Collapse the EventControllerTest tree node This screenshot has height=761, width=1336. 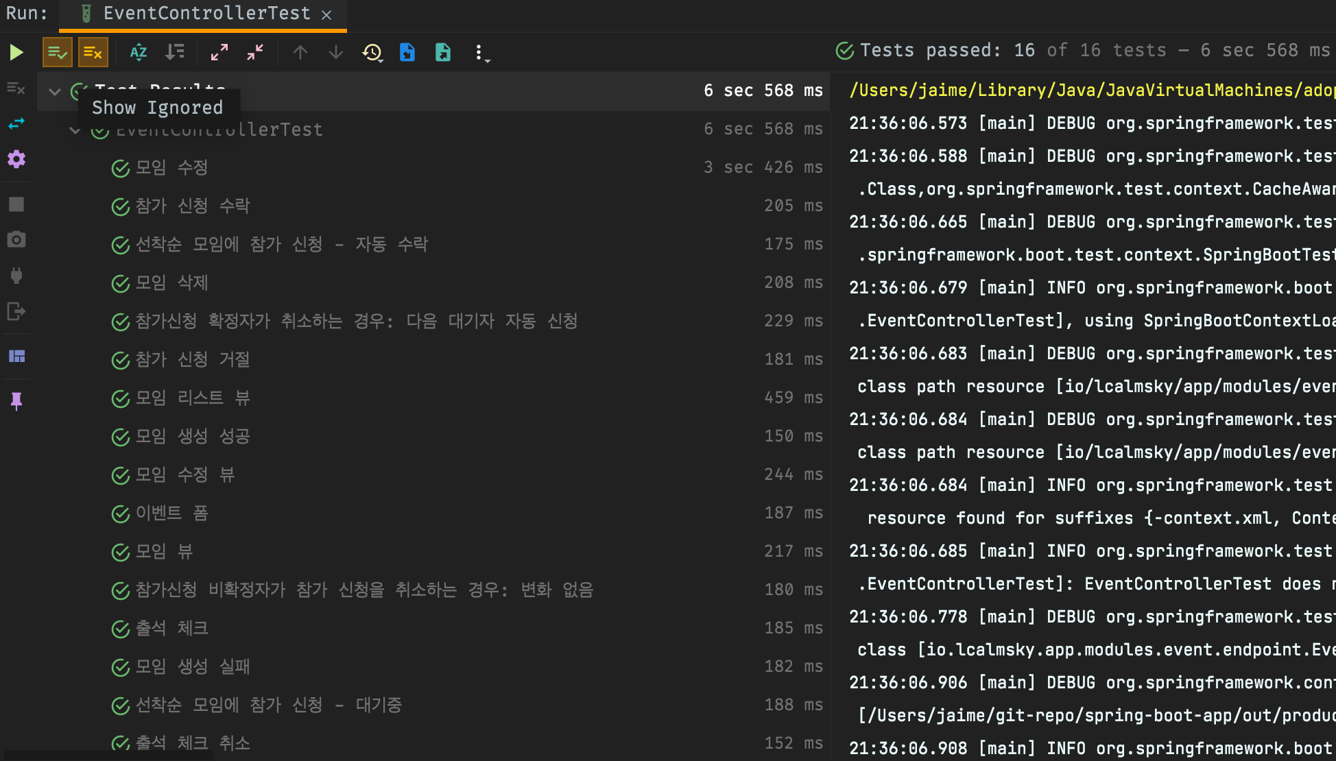(75, 130)
